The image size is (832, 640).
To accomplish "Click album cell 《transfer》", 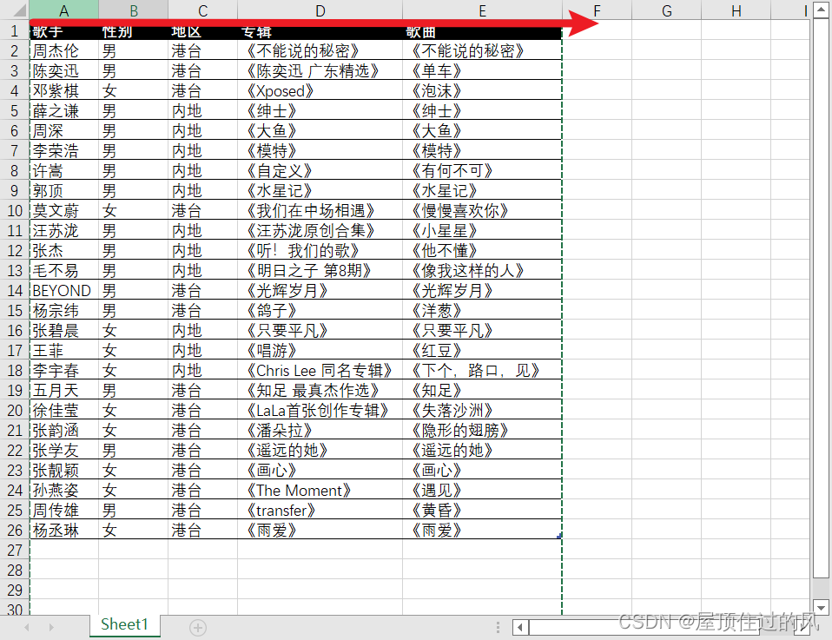I will point(320,511).
